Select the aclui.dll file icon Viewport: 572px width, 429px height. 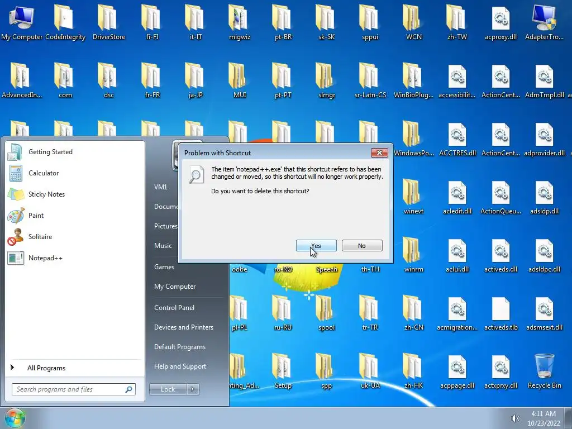tap(457, 255)
